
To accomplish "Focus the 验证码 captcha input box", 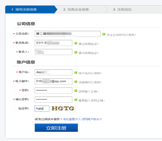I will pyautogui.click(x=42, y=109).
